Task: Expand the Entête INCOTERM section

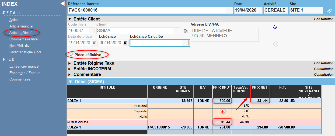Action: coord(70,69)
